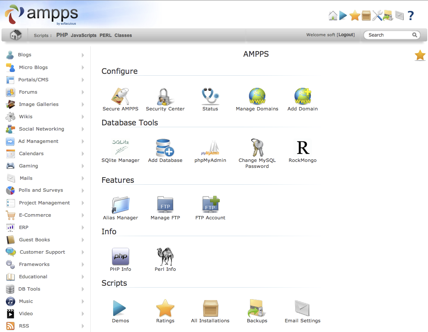Click the tools wrench icon in top toolbar
This screenshot has height=332, width=428.
pos(377,16)
